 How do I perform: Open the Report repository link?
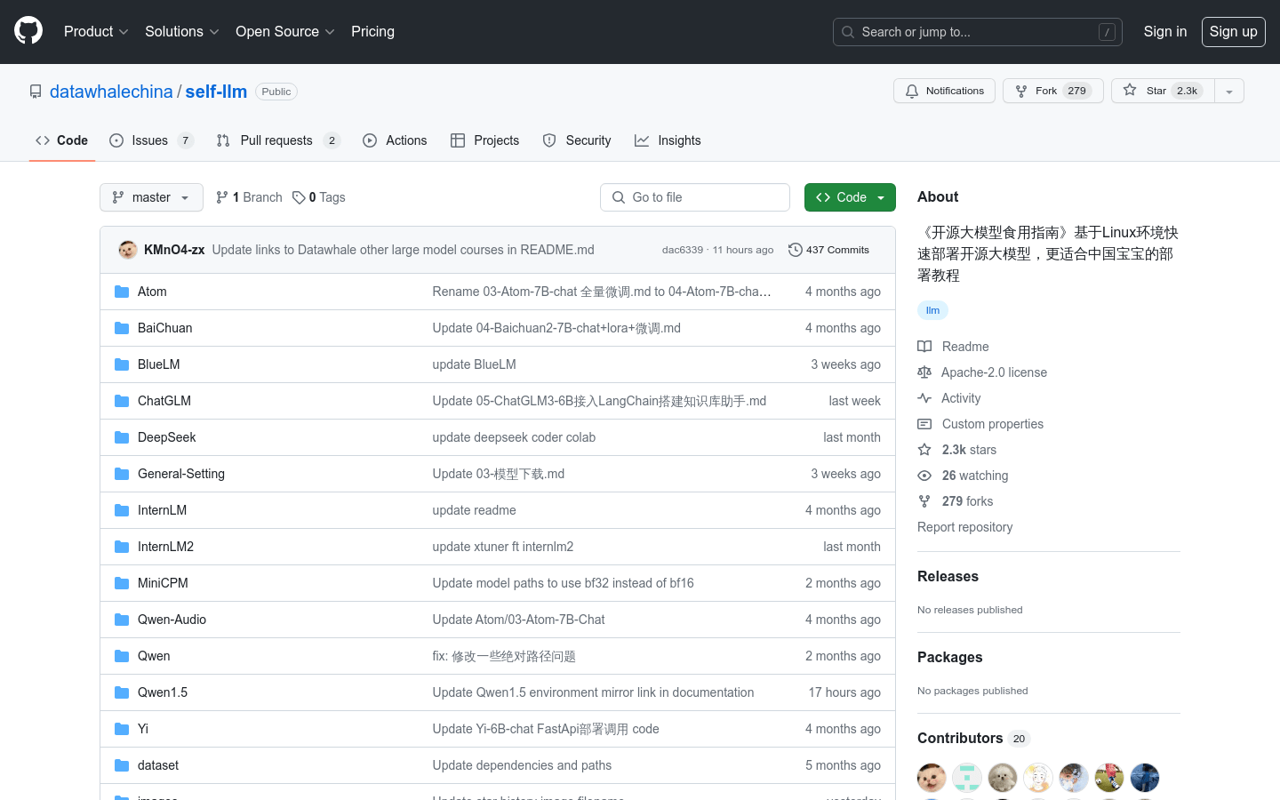964,527
